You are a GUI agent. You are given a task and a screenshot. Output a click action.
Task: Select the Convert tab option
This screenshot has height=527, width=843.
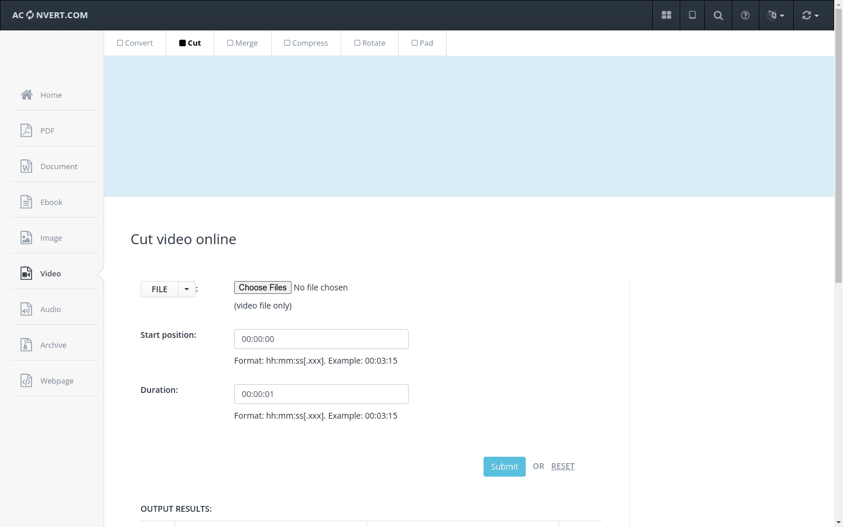pos(135,43)
